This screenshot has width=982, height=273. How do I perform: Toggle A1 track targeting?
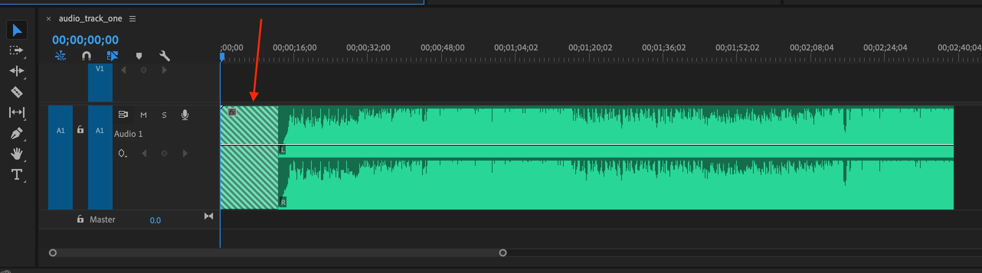pos(100,157)
